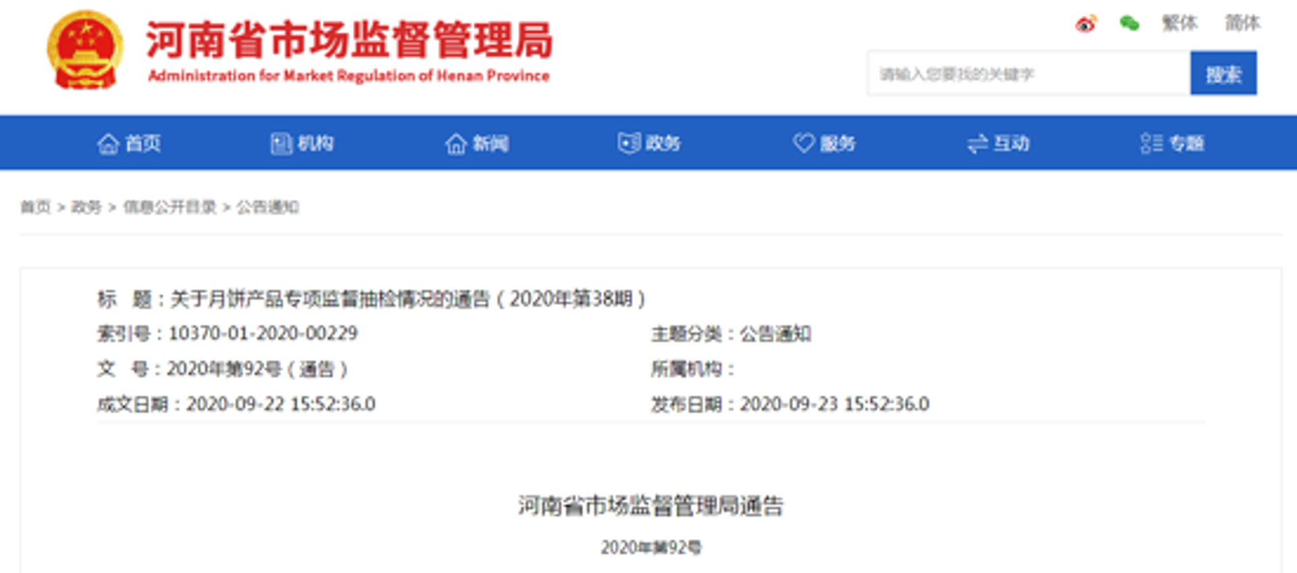
Task: Select the notice title about 月饼产品 inspection
Action: [x=407, y=299]
